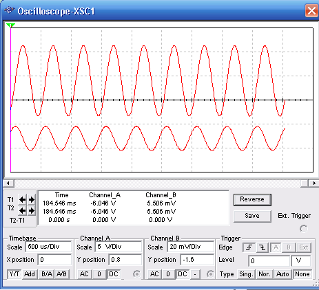This screenshot has height=290, width=319.
Task: Select Add display mode
Action: pos(30,274)
